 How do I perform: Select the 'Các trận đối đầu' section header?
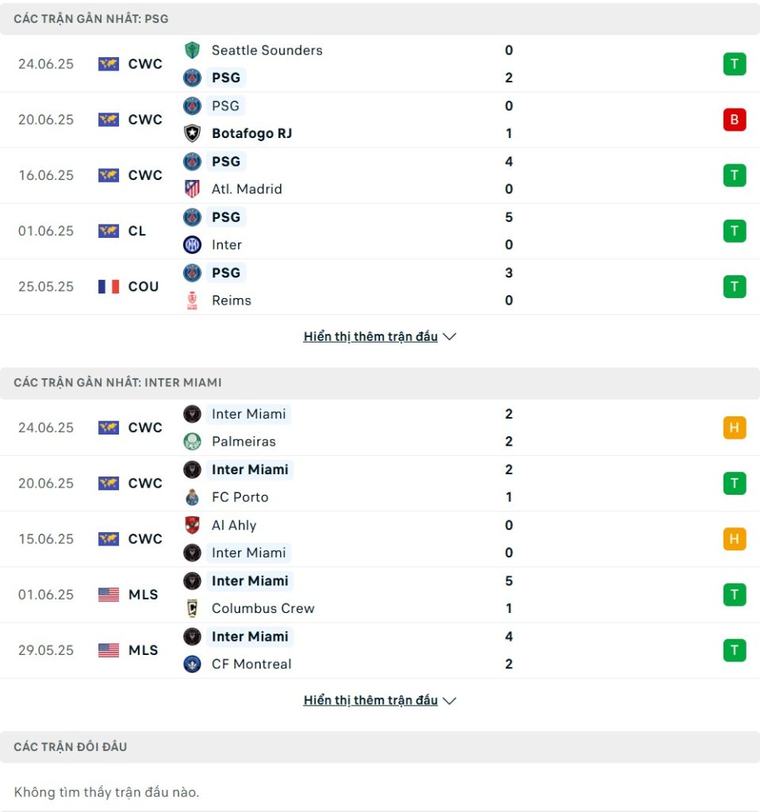coord(380,747)
